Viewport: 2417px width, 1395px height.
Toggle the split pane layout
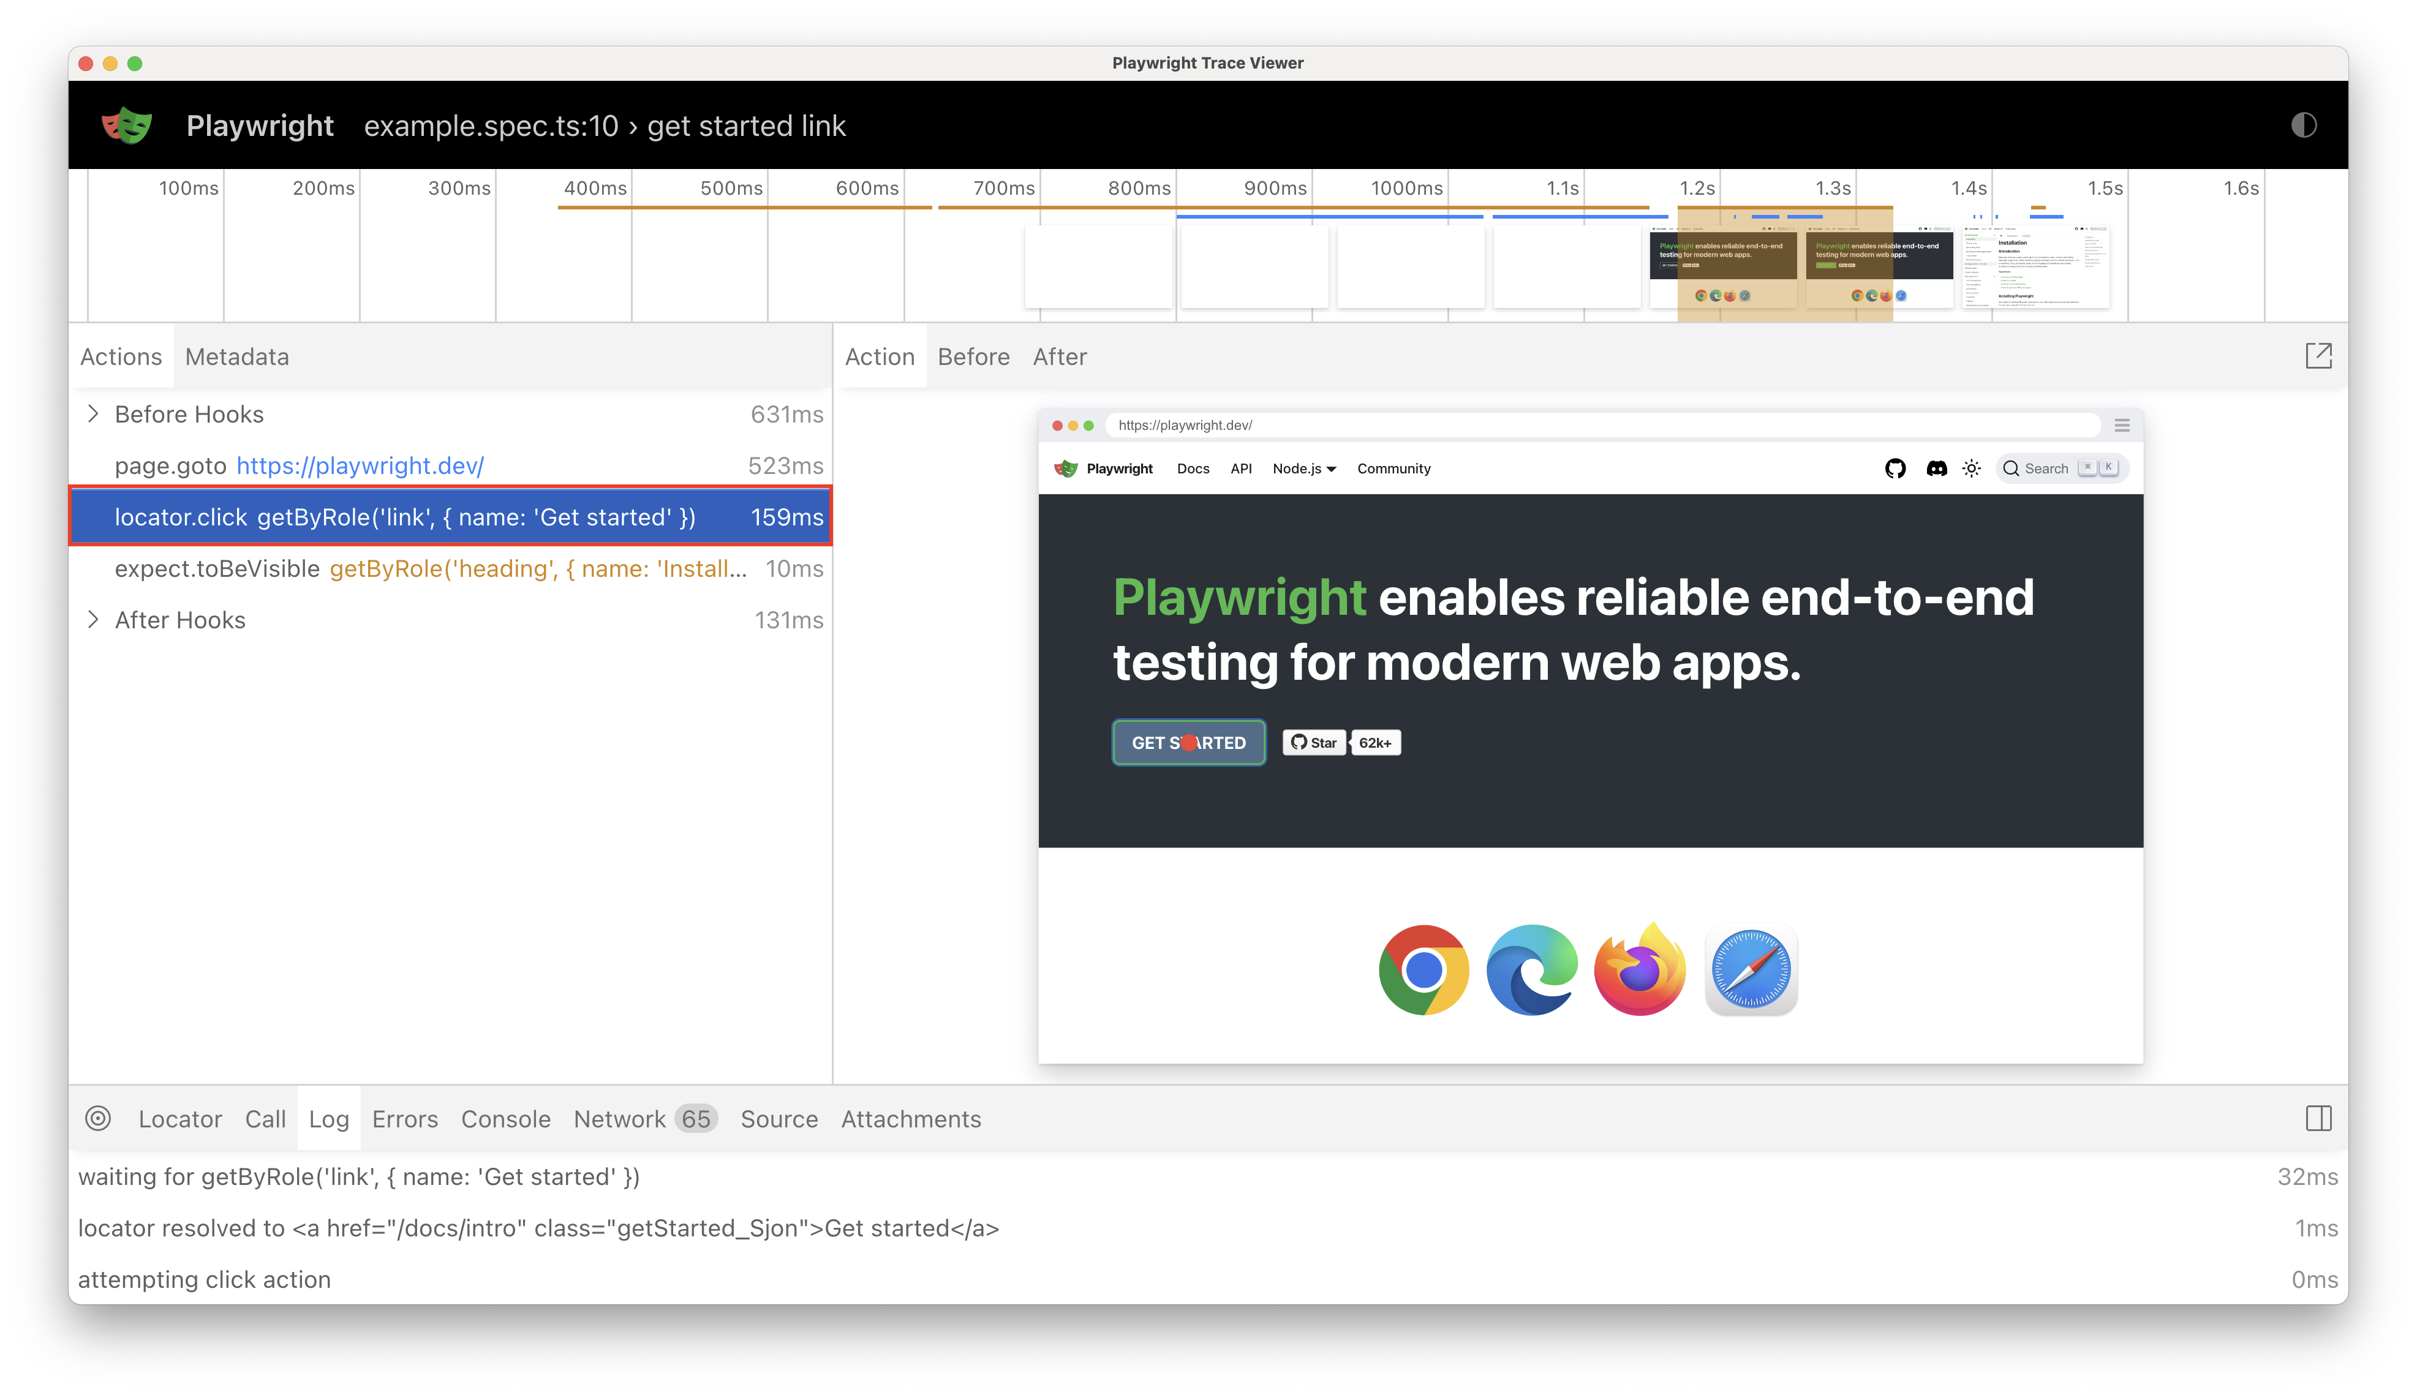(x=2320, y=1118)
